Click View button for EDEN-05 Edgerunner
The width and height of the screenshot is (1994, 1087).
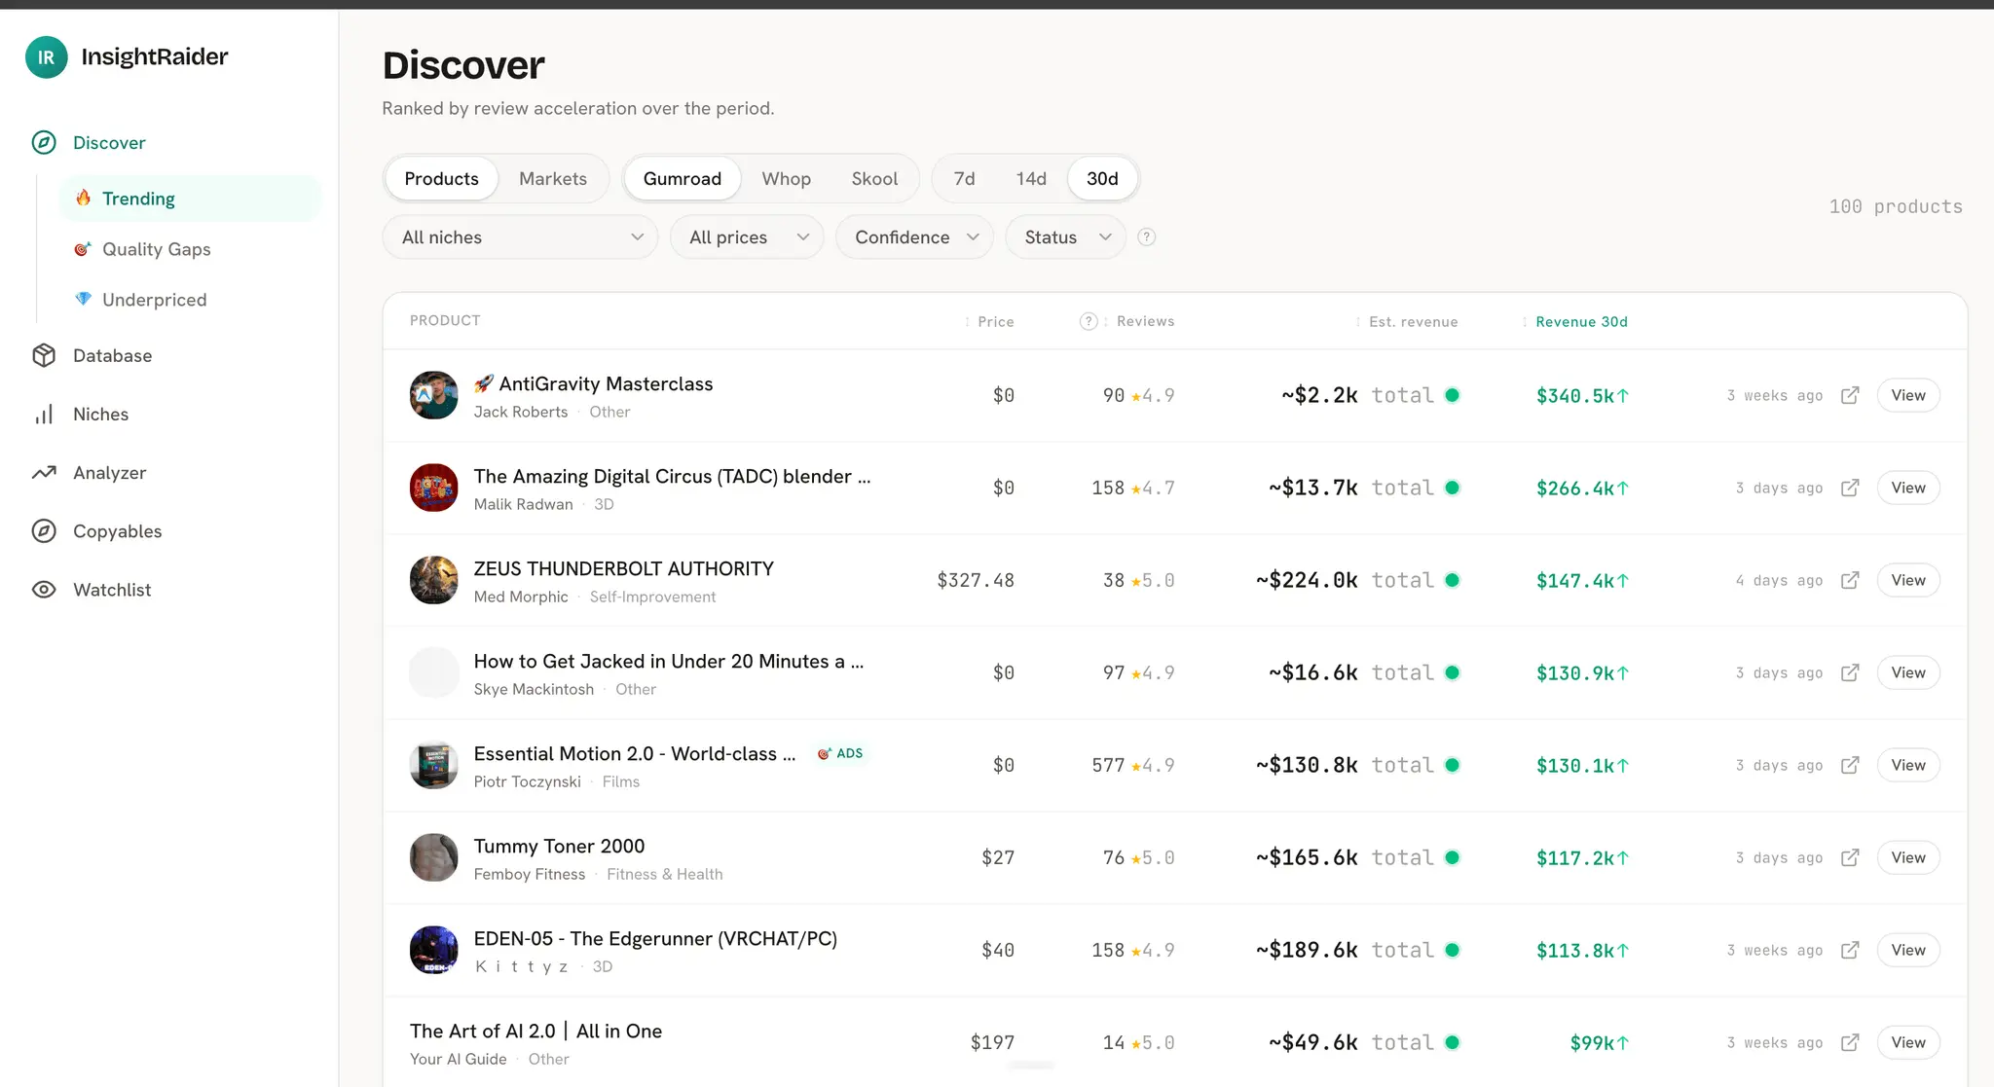pos(1908,950)
